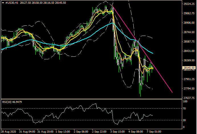
Task: Click the 31 Aug 04:00 time label
Action: coord(27,132)
